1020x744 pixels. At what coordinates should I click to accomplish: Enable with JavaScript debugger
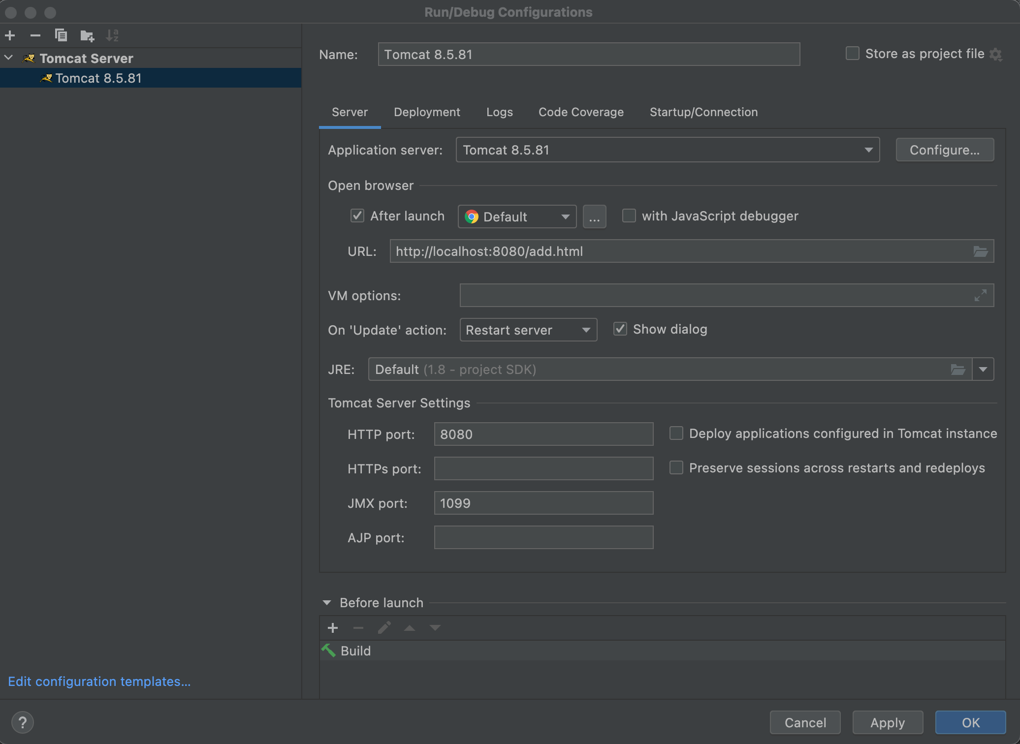[629, 216]
